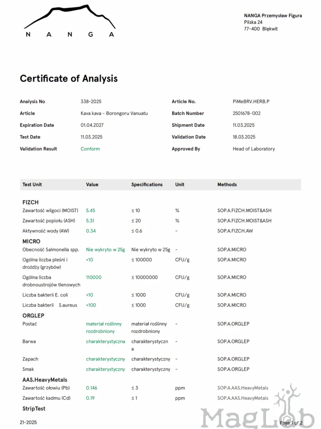Click the ash value '5.31'
The image size is (321, 429).
[90, 221]
